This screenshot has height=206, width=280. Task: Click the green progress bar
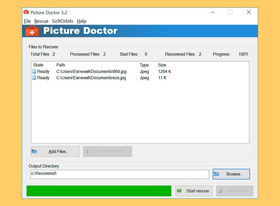[x=99, y=191]
